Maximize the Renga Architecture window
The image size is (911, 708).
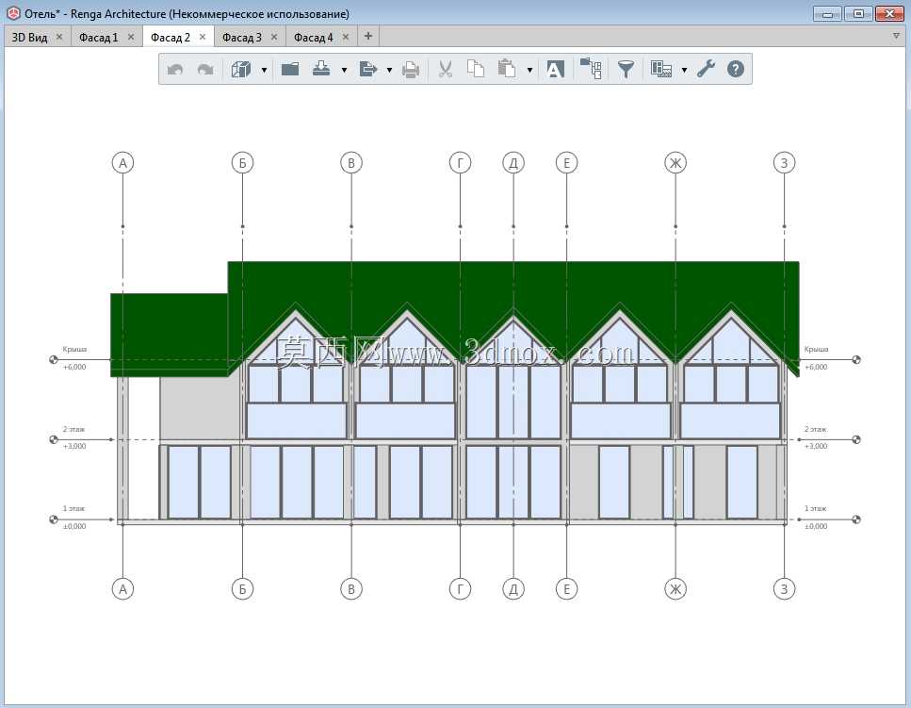(858, 13)
